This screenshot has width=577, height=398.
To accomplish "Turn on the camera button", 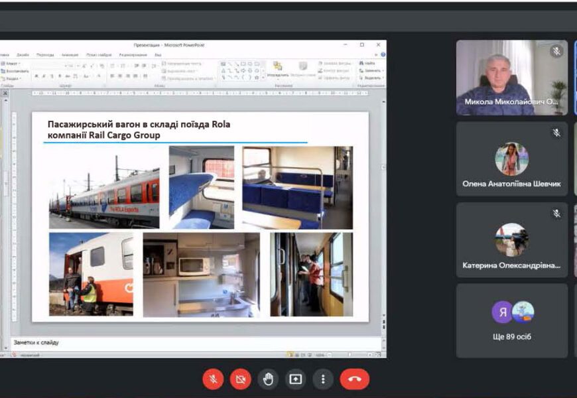I will tap(240, 379).
